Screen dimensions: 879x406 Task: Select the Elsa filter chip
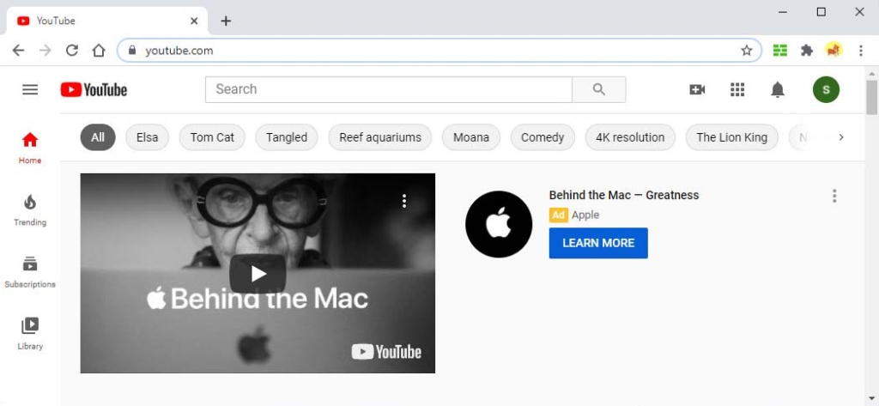click(147, 137)
